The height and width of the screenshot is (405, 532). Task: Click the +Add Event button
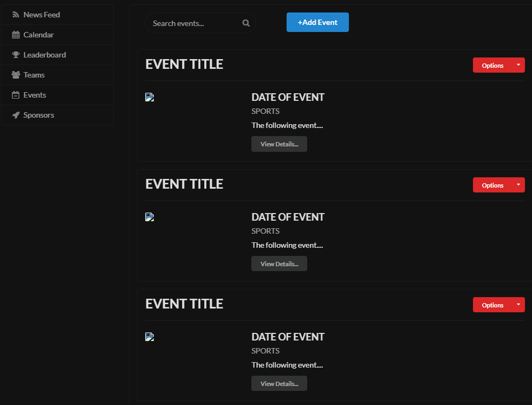317,22
